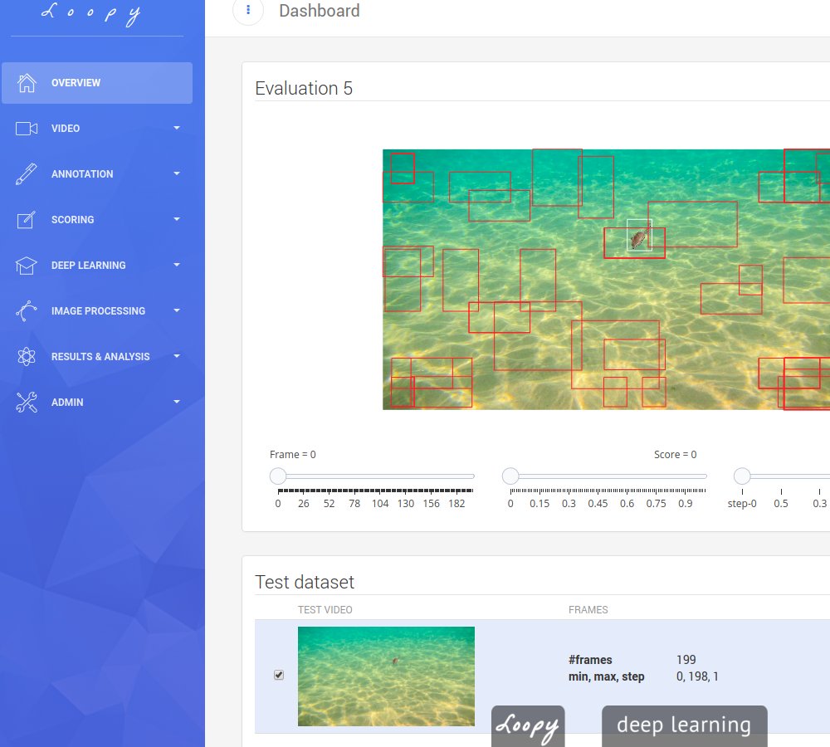Click the Image Processing curve icon
Screen dimensions: 830x747
26,310
